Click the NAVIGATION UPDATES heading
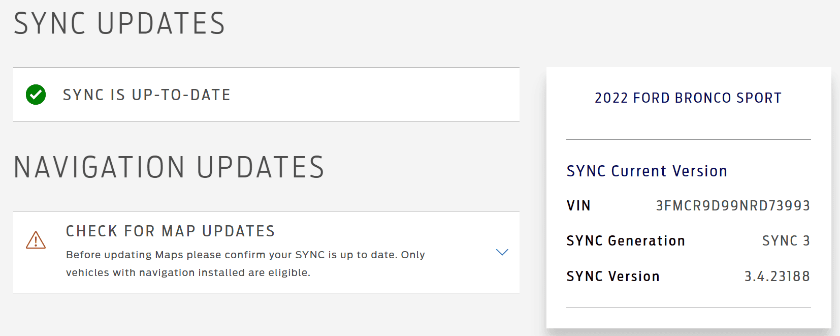 pos(169,167)
